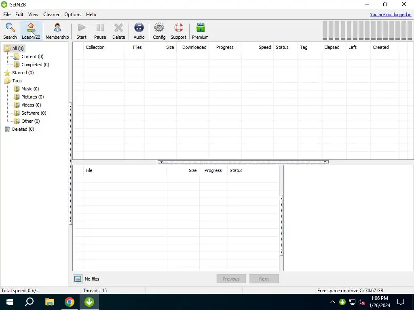Viewport: 414px width, 310px height.
Task: Sort by the Left column header
Action: [x=359, y=47]
